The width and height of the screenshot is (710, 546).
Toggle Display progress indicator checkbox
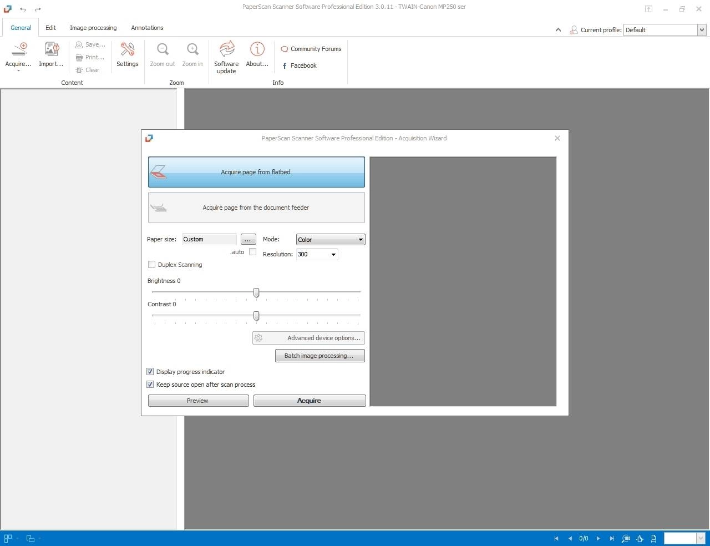(x=150, y=372)
